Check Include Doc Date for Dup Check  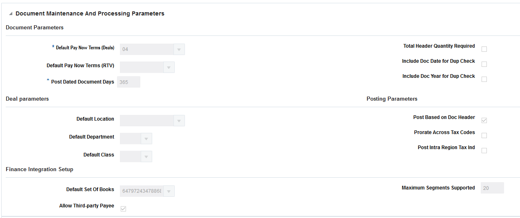484,64
